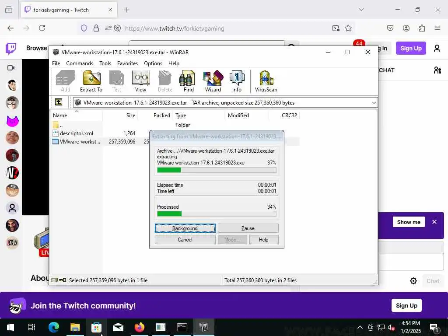This screenshot has width=448, height=336.
Task: Click the Background button in extraction dialog
Action: [185, 228]
